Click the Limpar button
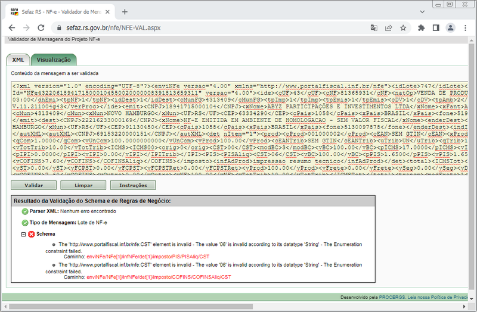 tap(83, 185)
